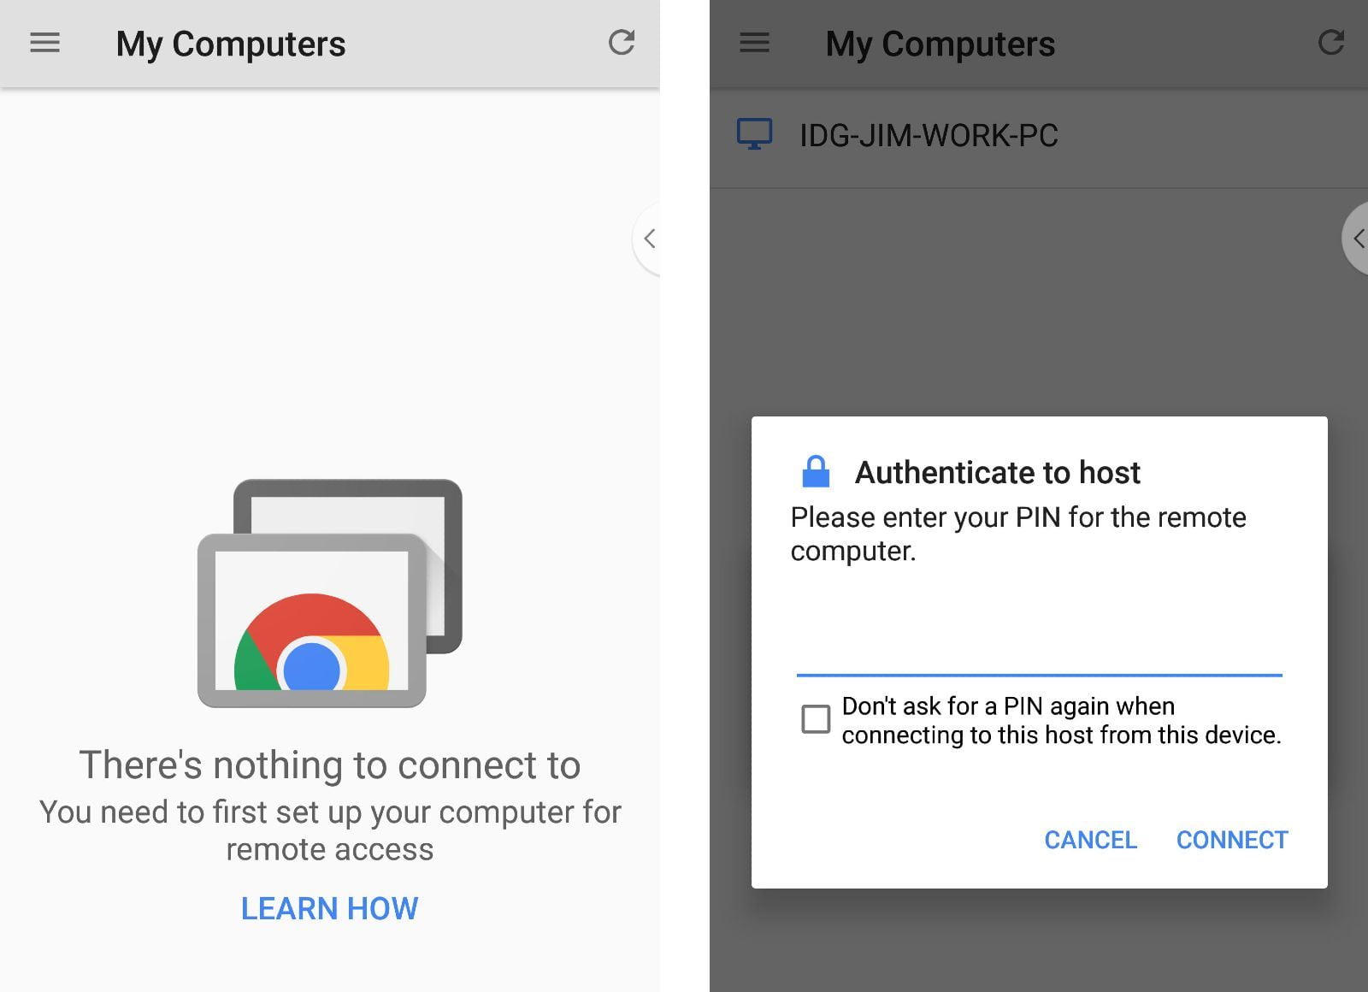Click the right My Computers title
Screen dimensions: 1368x992
[940, 44]
